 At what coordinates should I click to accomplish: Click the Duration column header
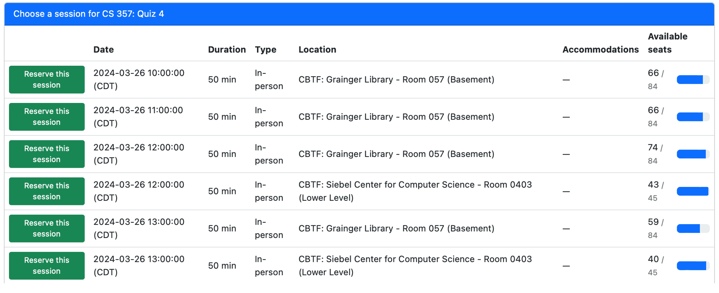(227, 49)
